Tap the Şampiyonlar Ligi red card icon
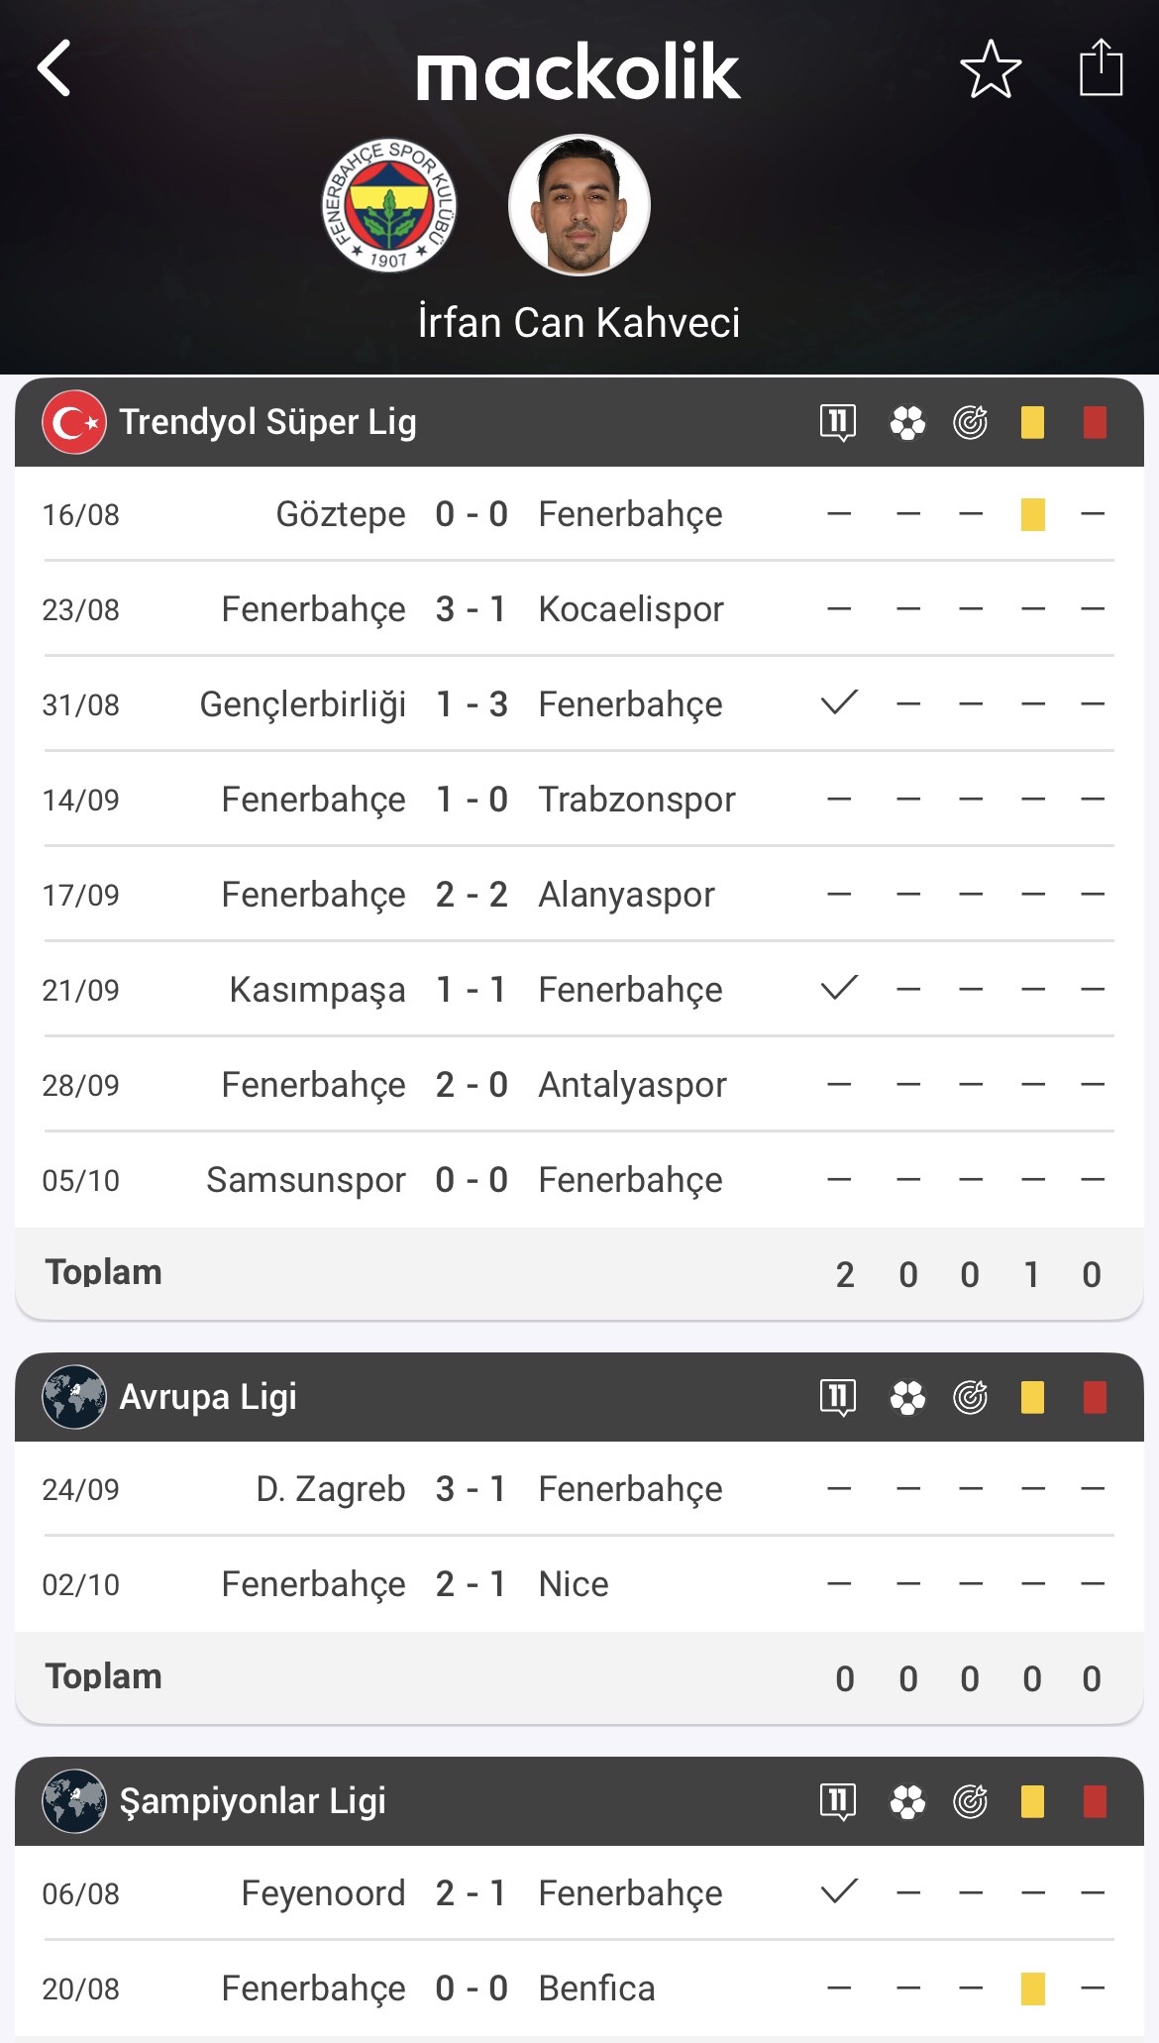 (1095, 1801)
